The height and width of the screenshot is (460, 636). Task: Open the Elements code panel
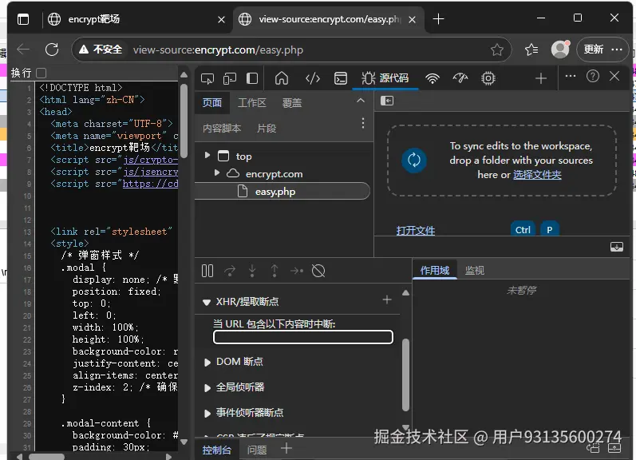pos(312,78)
